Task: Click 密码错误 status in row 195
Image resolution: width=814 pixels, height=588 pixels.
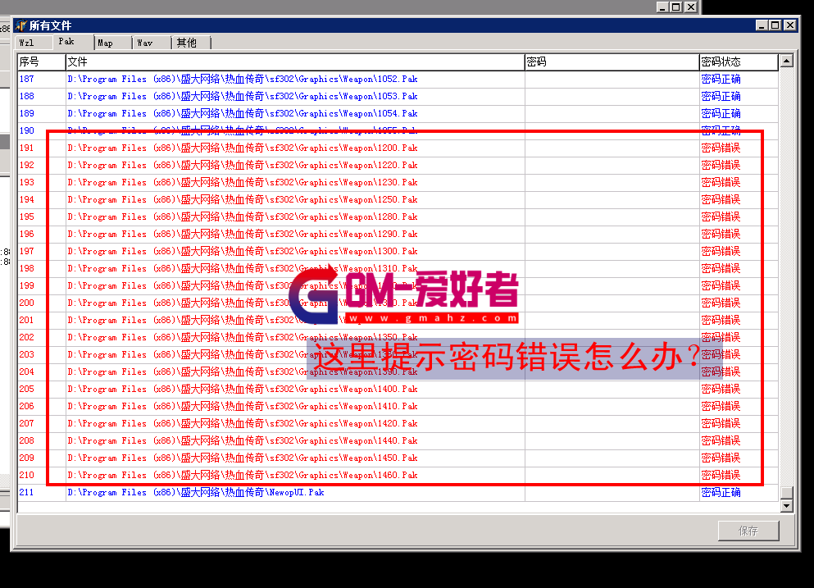Action: point(721,217)
